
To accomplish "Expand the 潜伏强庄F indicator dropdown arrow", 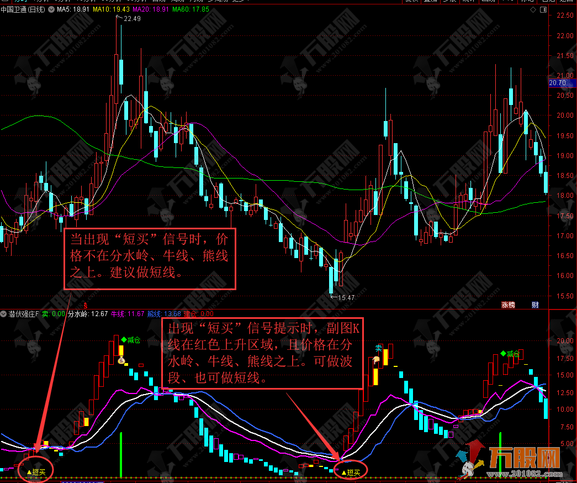I will tap(4, 314).
